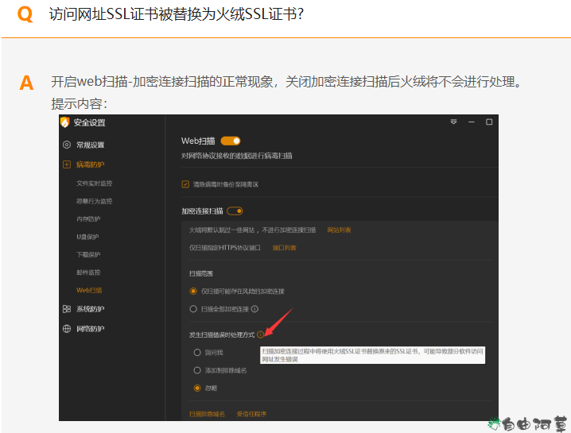Uncheck 清除病毒时备份至隔离区 checkbox
Viewport: 571px width, 433px height.
[x=185, y=184]
